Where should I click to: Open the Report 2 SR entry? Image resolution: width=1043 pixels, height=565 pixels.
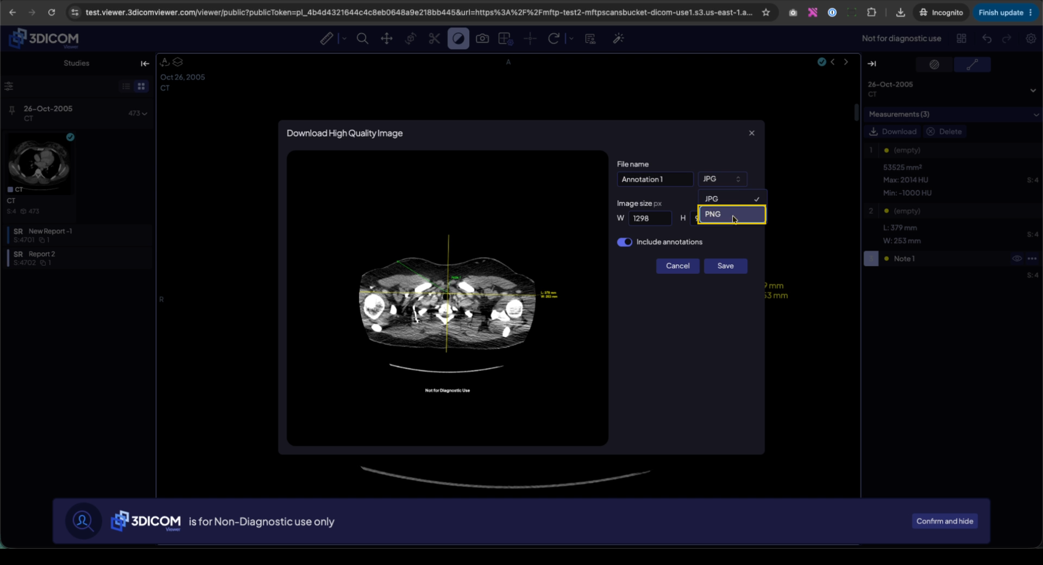79,258
